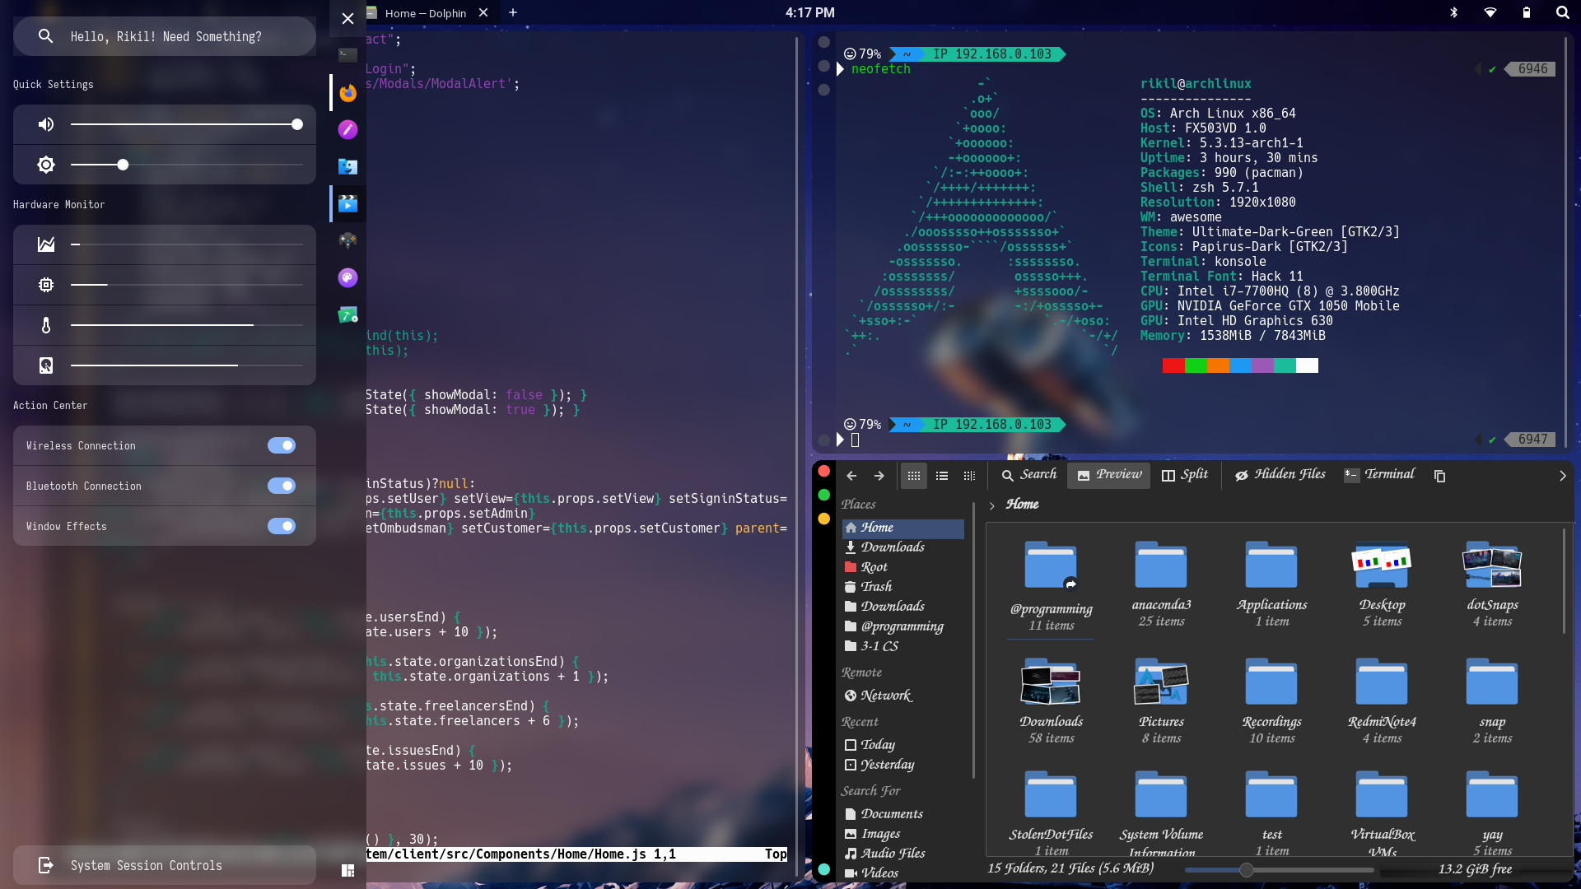Click the copy icon in Dolphin toolbar

tap(1439, 476)
